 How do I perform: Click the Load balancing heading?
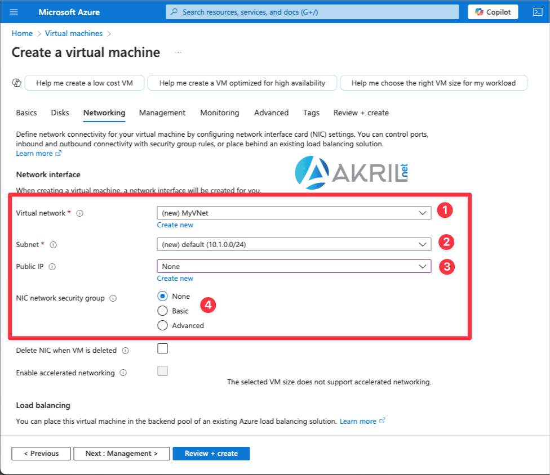click(x=43, y=405)
